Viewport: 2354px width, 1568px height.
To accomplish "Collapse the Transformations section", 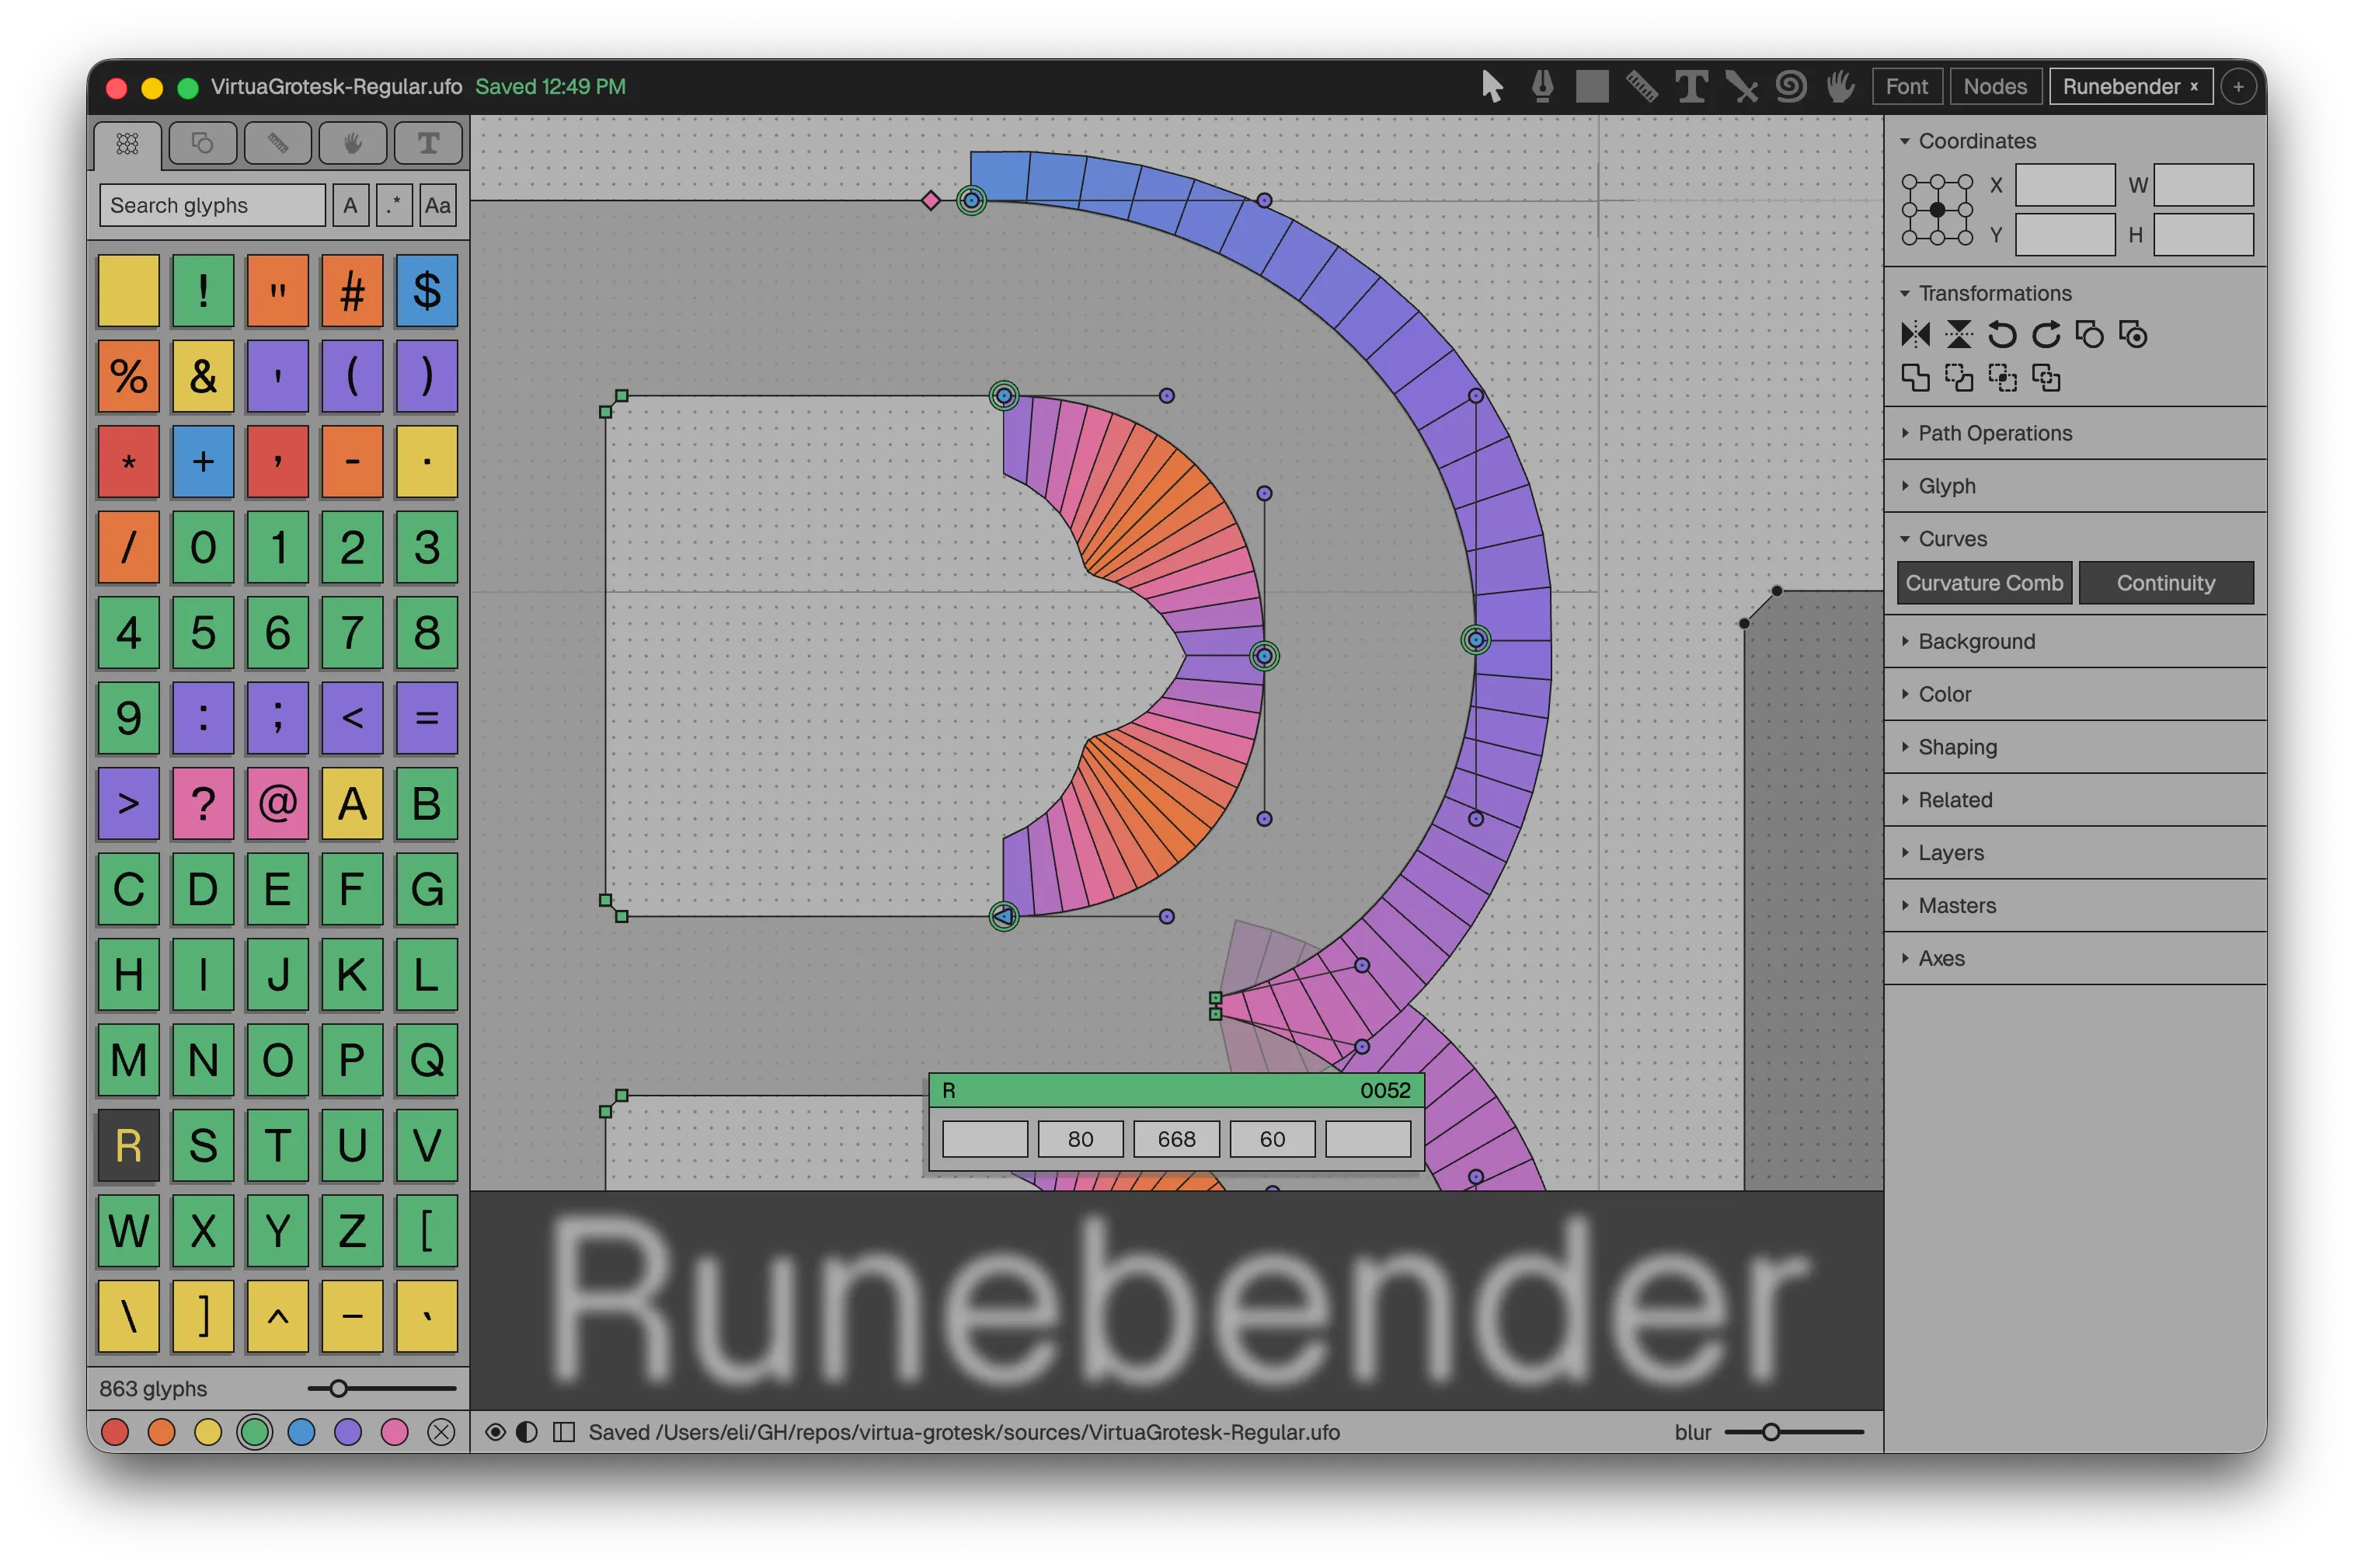I will [x=1985, y=293].
